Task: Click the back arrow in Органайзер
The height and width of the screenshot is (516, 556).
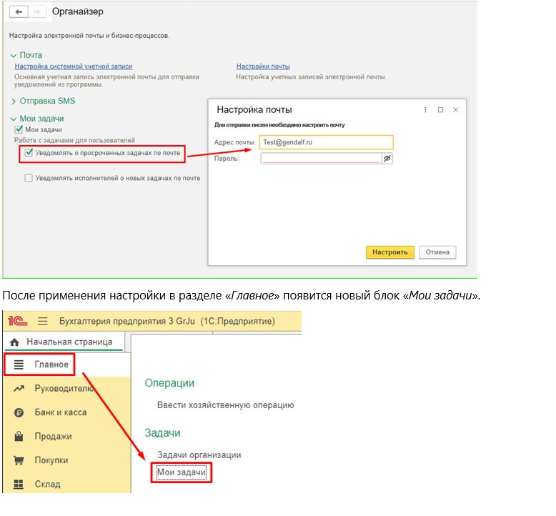Action: (x=18, y=12)
